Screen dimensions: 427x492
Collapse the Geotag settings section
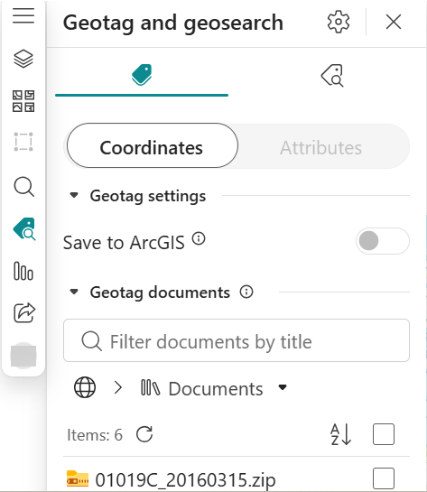(74, 196)
